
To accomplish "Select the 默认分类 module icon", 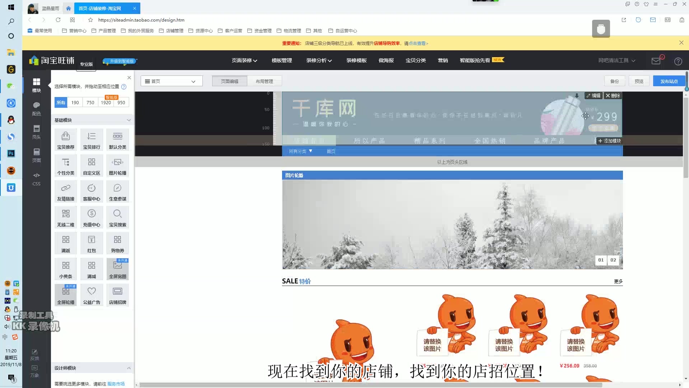I will [117, 139].
